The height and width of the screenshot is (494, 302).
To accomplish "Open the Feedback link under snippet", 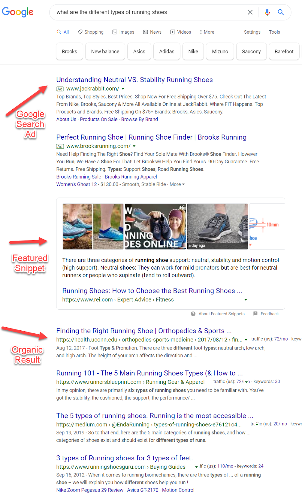I will point(270,314).
